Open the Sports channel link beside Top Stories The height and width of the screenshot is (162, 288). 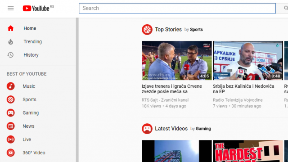coord(196,30)
